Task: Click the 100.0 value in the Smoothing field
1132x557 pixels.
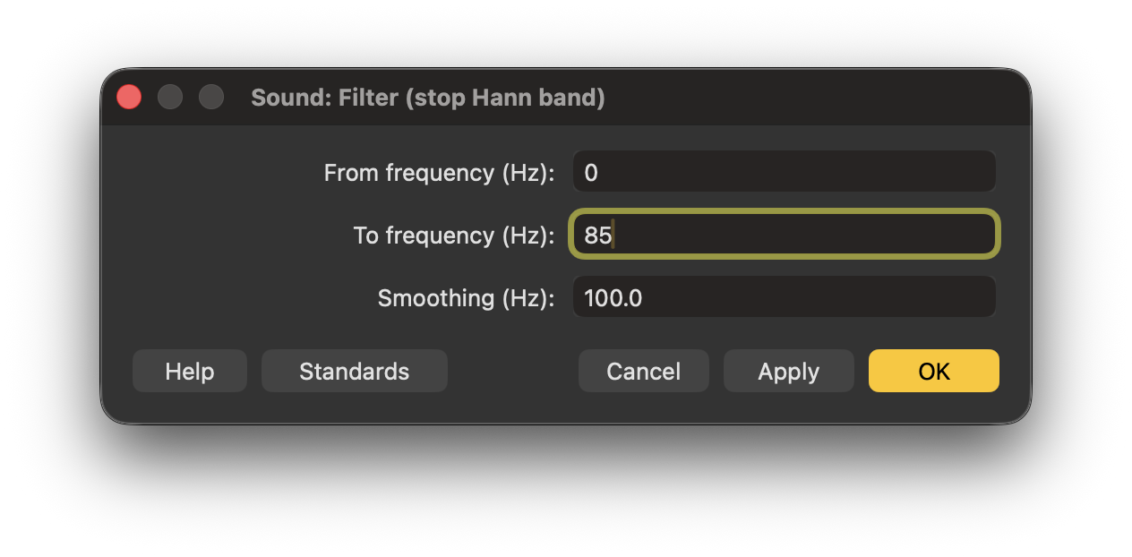Action: coord(613,298)
